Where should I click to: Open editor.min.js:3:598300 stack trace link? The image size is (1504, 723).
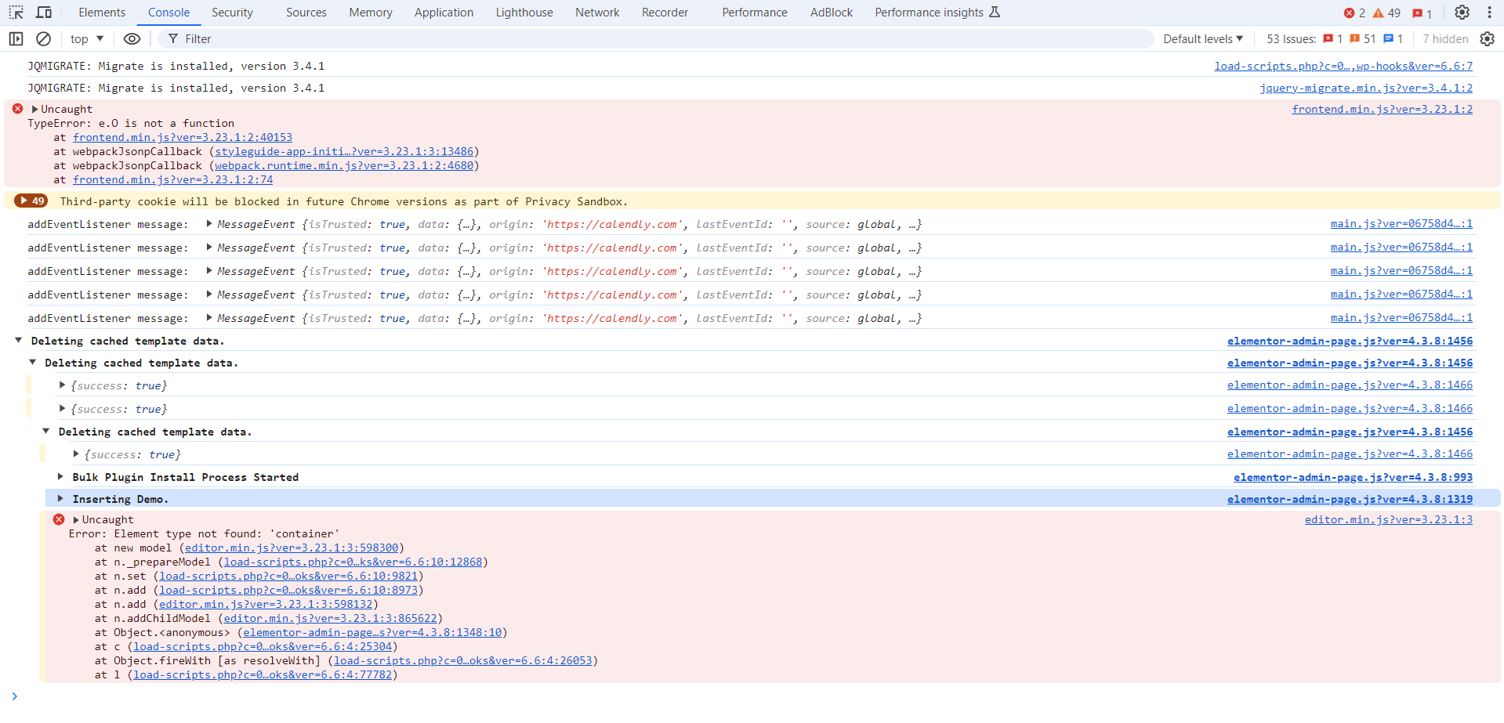pos(292,548)
